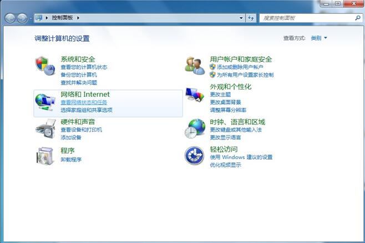The width and height of the screenshot is (365, 243).
Task: Open 添加或删除用户帐户 link
Action: pyautogui.click(x=236, y=67)
